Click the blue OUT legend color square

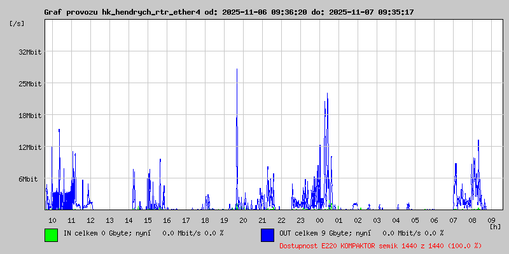pos(267,234)
